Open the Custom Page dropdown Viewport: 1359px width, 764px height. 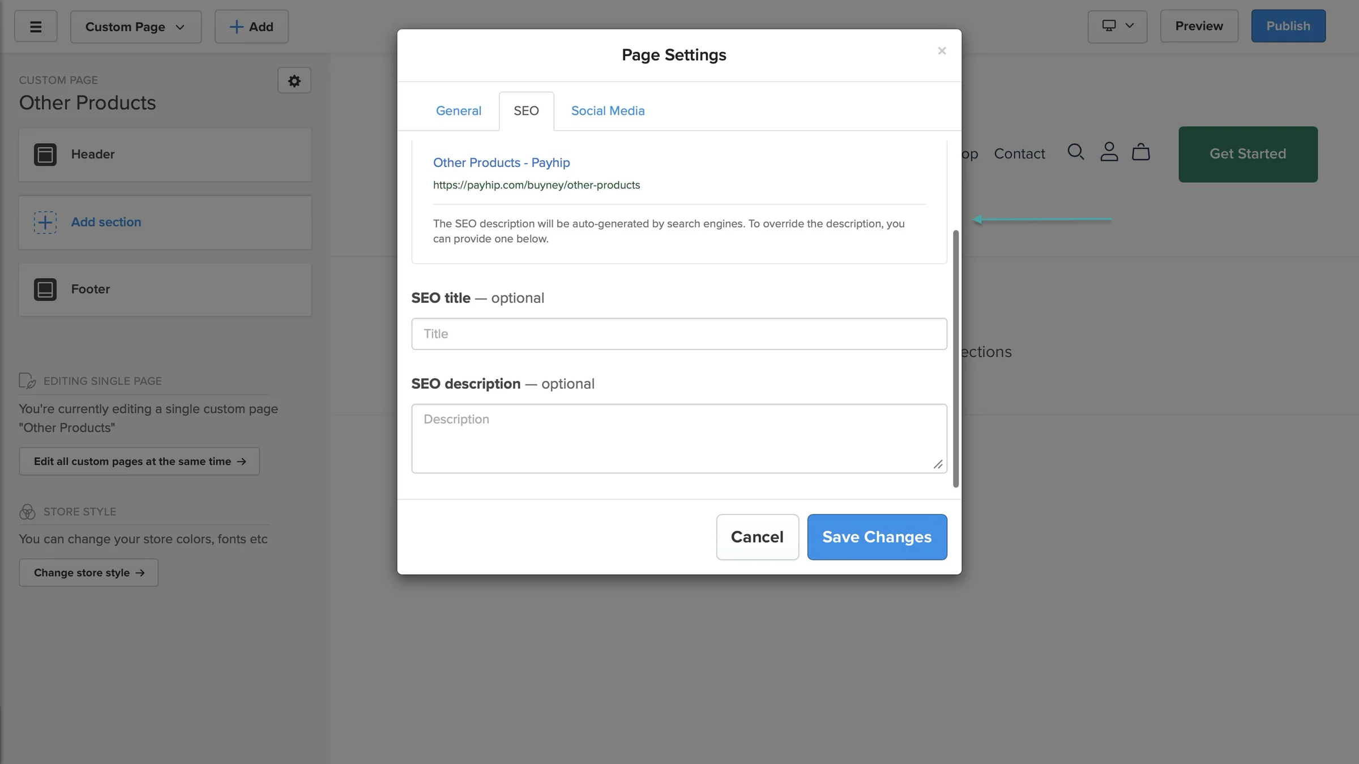[x=136, y=27]
